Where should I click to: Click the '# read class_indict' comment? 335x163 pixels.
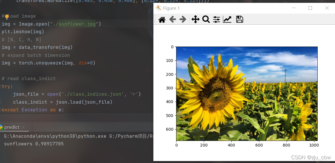click(x=29, y=79)
